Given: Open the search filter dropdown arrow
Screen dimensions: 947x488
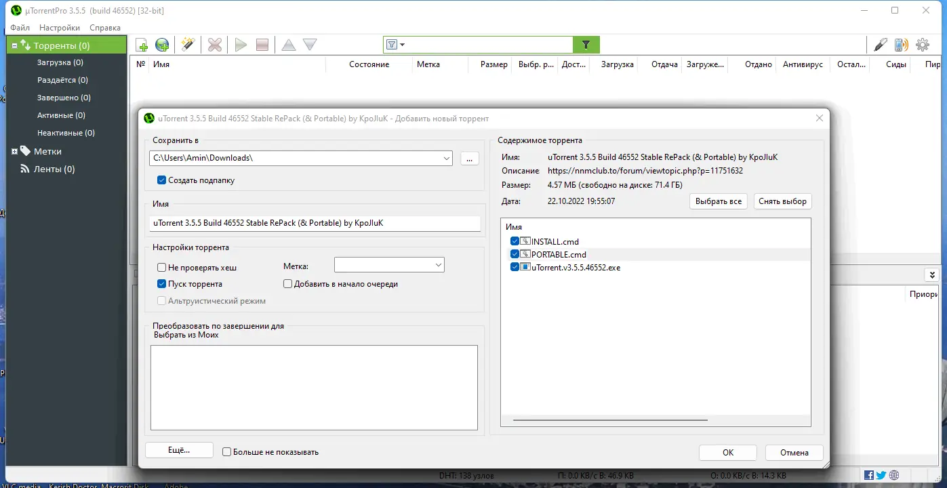Looking at the screenshot, I should click(x=402, y=45).
